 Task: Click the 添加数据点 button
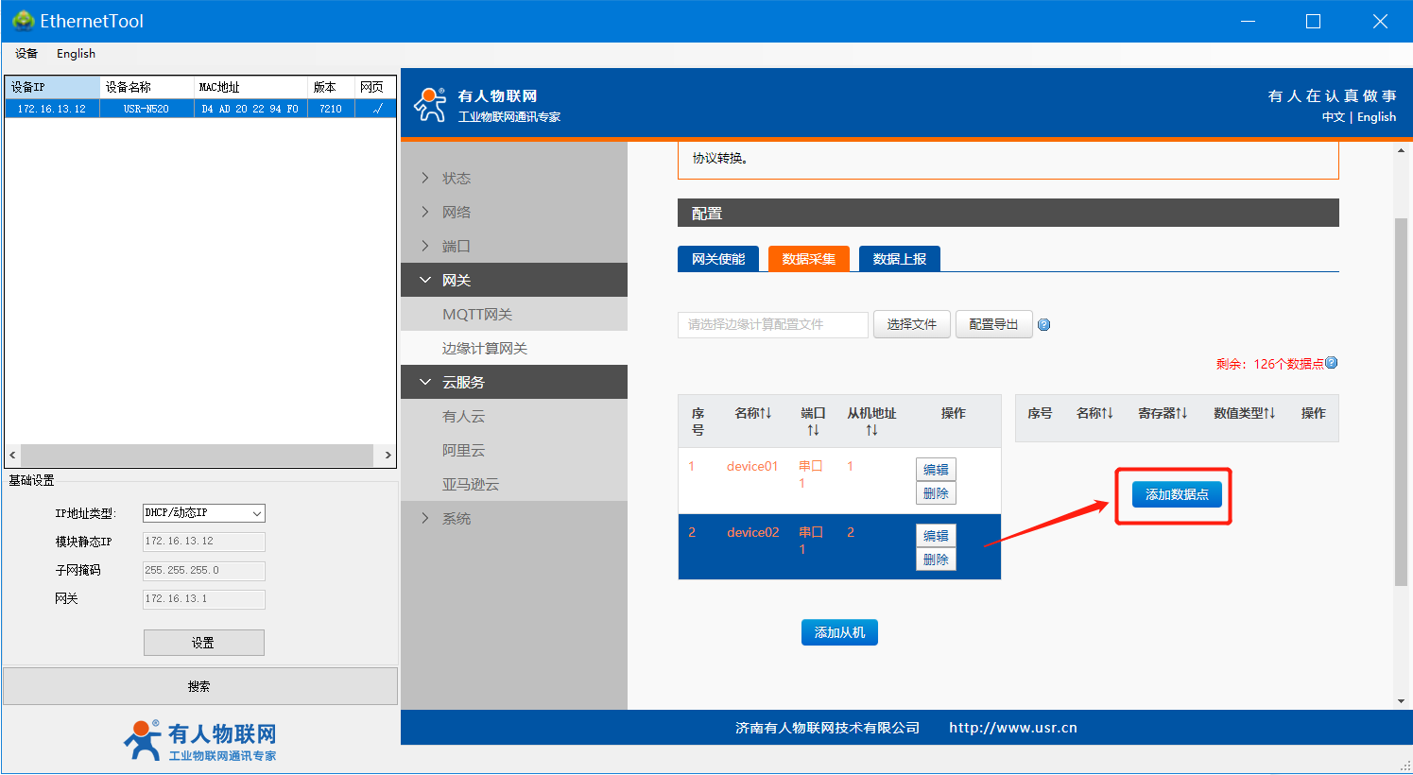pos(1177,494)
